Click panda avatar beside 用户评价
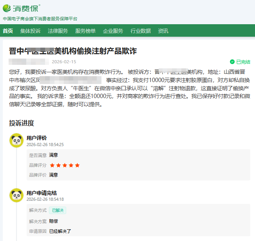This screenshot has height=241, width=255. [x=16, y=141]
